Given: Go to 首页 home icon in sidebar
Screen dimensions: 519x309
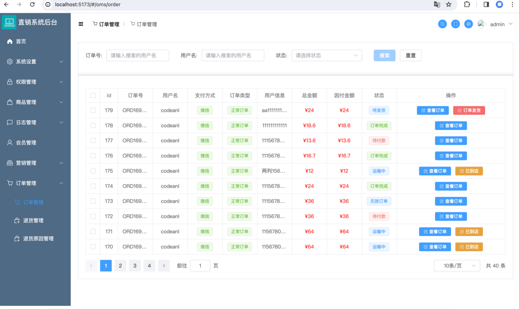Looking at the screenshot, I should [x=10, y=41].
